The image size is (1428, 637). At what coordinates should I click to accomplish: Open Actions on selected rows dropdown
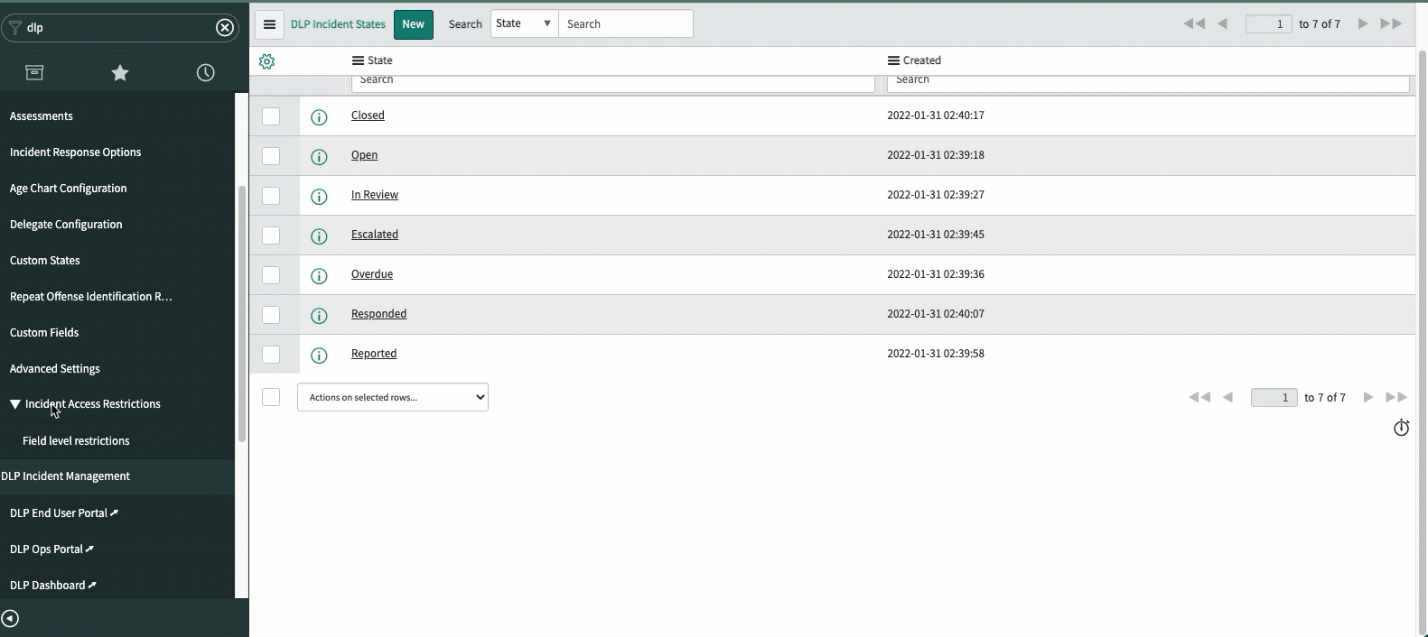(x=393, y=397)
